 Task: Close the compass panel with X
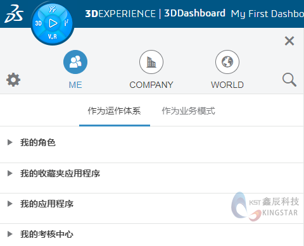(289, 41)
